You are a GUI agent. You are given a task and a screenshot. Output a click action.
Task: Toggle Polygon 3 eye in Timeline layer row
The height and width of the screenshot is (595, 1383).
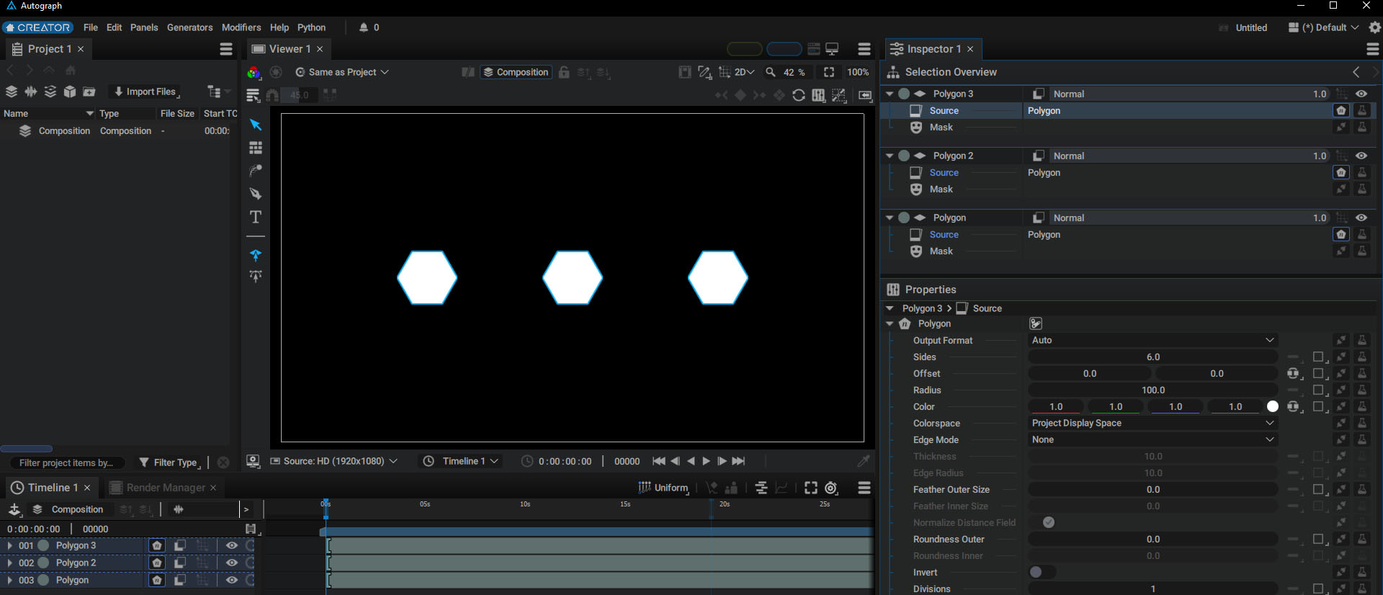point(232,545)
